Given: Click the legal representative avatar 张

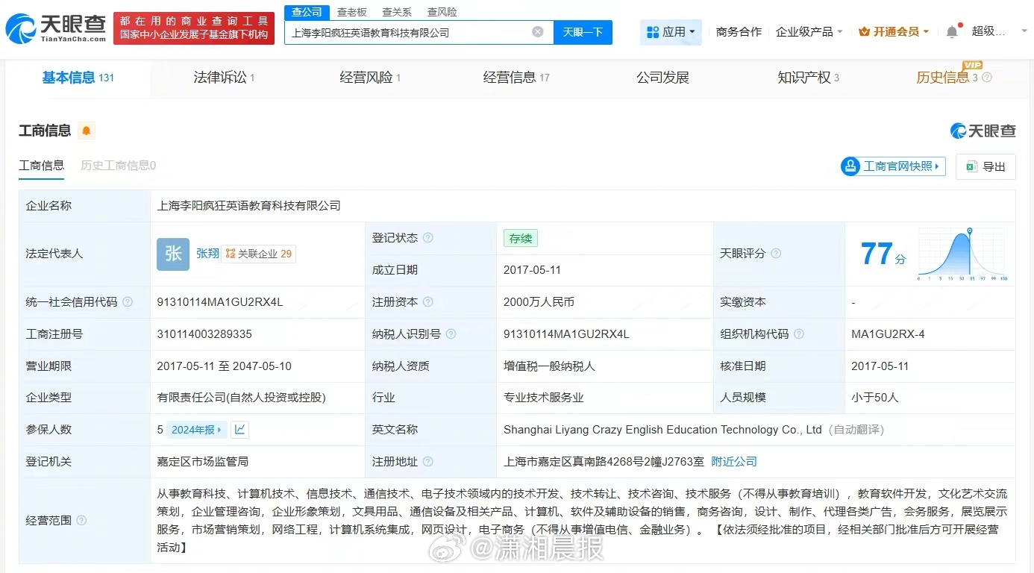Looking at the screenshot, I should coord(173,254).
